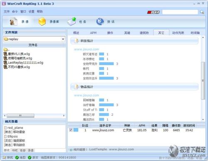
Task: Click the 治疗卷轴 bar showing 3
Action: (106, 105)
